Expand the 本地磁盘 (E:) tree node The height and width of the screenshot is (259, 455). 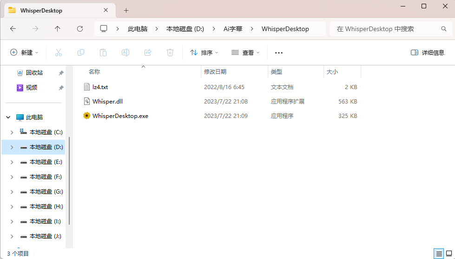coord(12,162)
